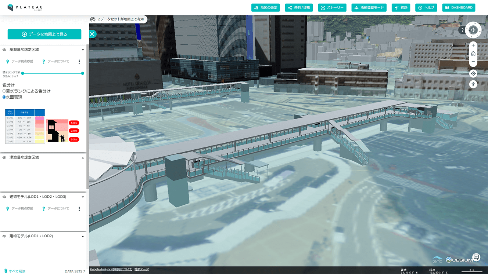Click the question mark icon for 高潮浸水想定区域

click(44, 62)
